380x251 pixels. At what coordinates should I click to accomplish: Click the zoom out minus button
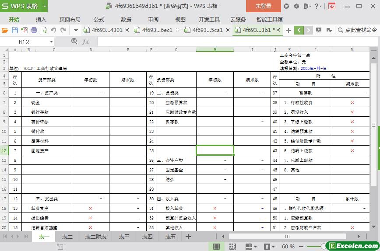coord(301,246)
